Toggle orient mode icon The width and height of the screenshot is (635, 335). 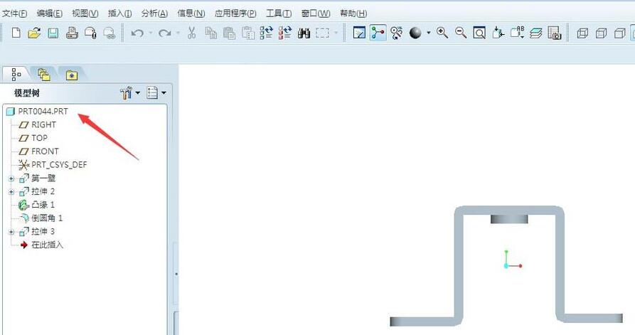397,33
